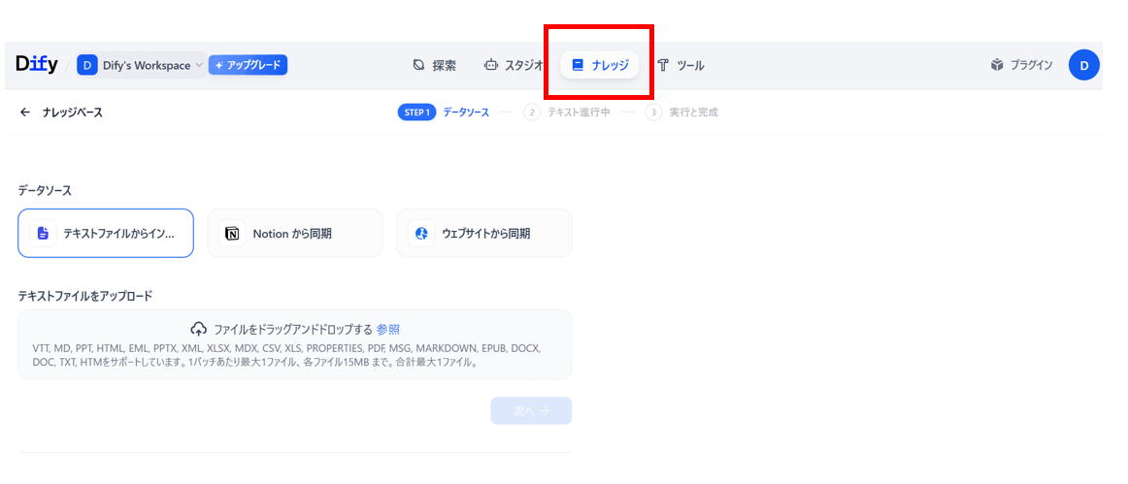Expand the Dify's Workspace dropdown
Image resolution: width=1128 pixels, height=484 pixels.
coord(141,65)
